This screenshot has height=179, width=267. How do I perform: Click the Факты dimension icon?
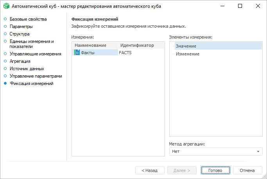pyautogui.click(x=77, y=53)
